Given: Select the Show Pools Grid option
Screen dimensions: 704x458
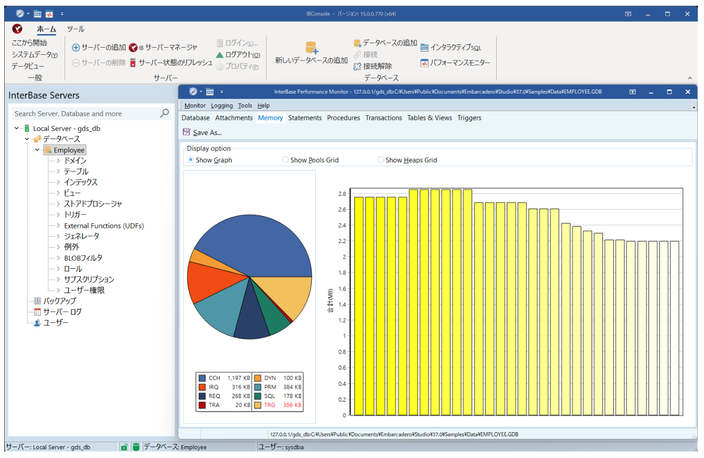Looking at the screenshot, I should click(x=285, y=160).
